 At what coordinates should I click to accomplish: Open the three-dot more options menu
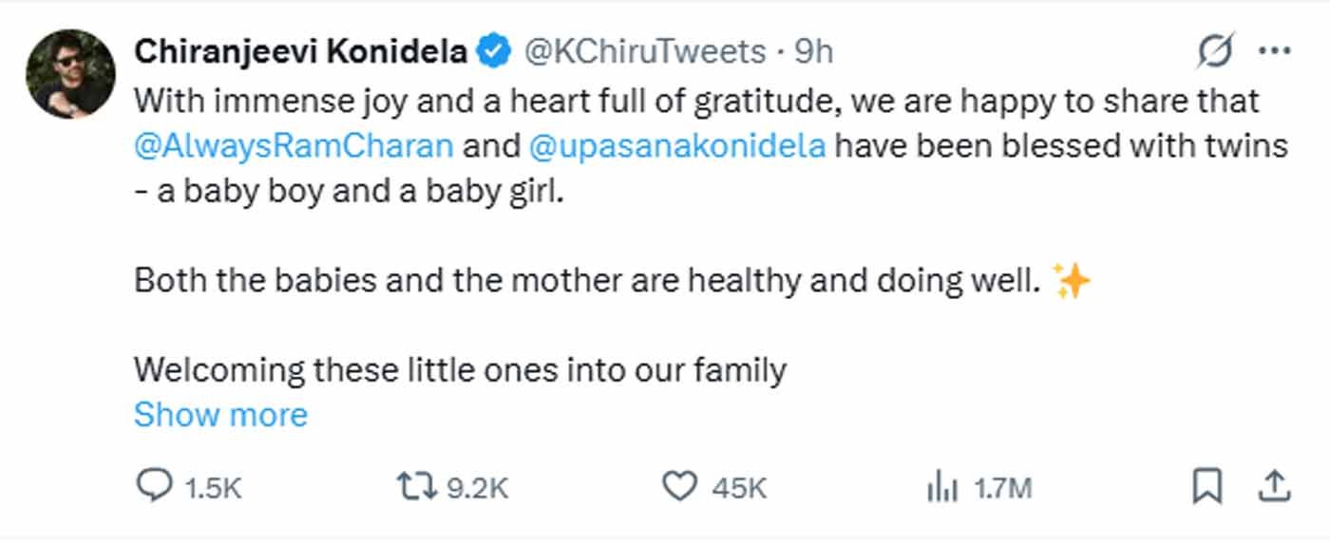[x=1274, y=51]
